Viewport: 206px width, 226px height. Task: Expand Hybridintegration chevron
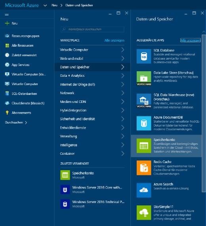click(x=123, y=110)
